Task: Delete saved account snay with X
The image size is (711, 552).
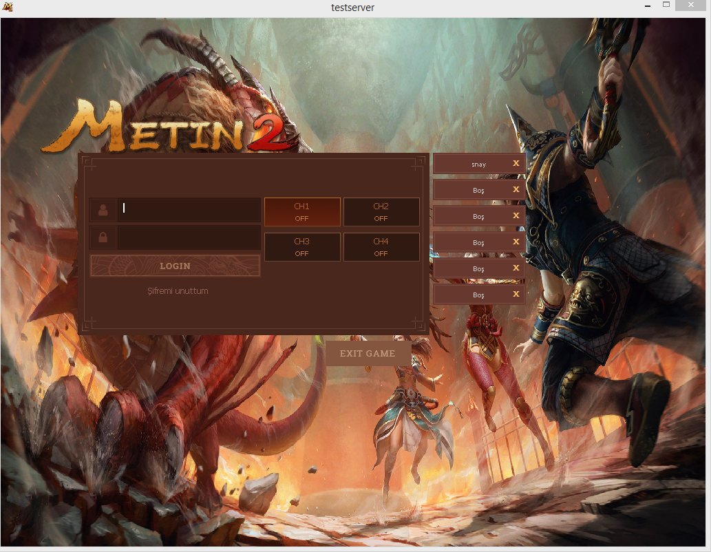Action: pyautogui.click(x=516, y=163)
